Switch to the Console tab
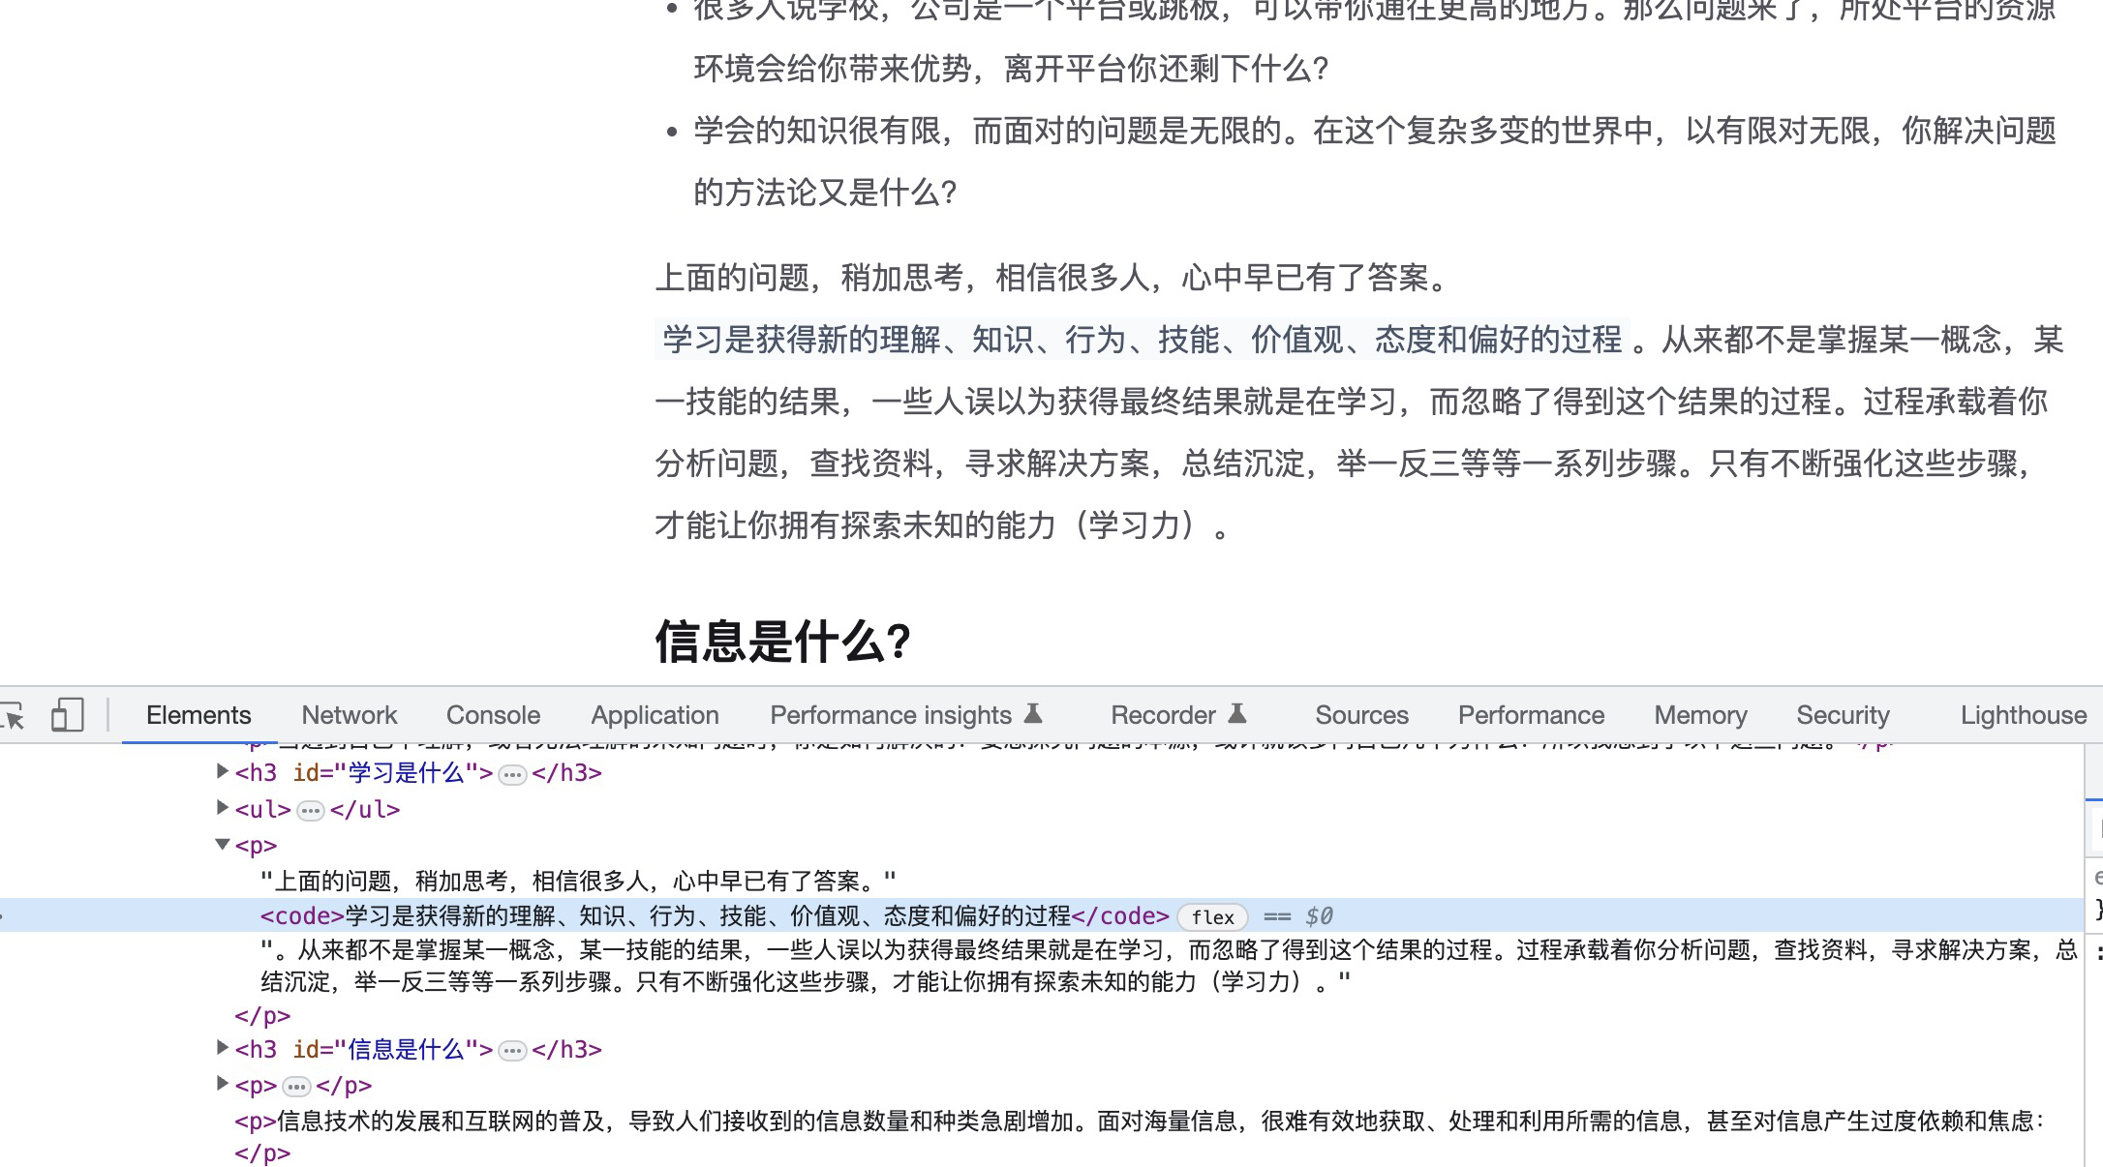 tap(493, 714)
